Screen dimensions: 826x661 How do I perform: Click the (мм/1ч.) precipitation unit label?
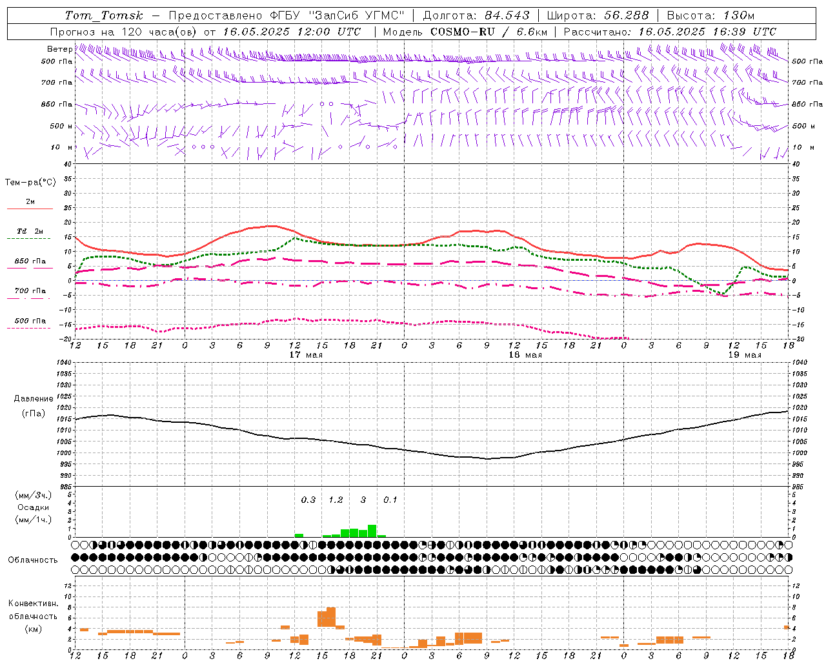tap(33, 520)
